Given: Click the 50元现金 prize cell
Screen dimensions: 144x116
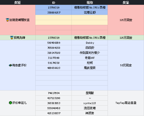Looking at the screenshot, I should (x=126, y=65).
